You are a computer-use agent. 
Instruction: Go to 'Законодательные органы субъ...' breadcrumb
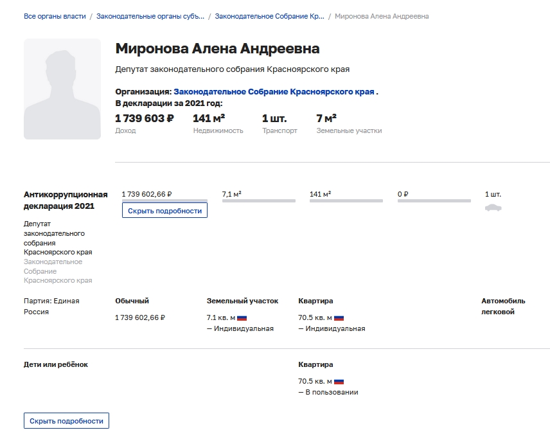pyautogui.click(x=150, y=16)
